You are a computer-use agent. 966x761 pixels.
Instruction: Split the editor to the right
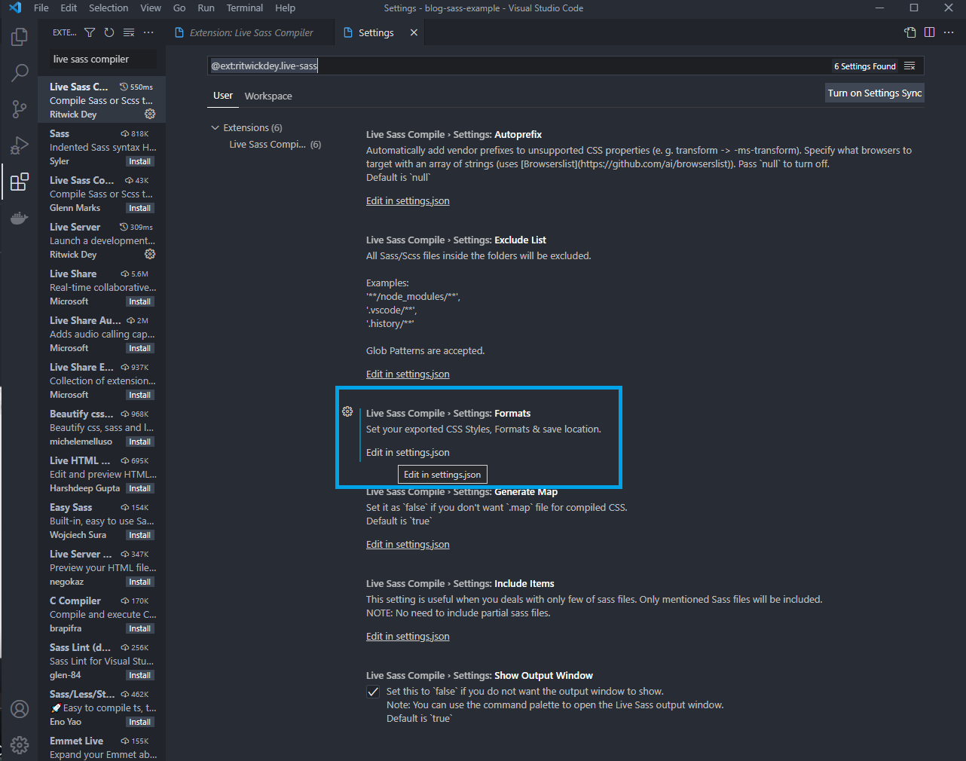(x=930, y=32)
